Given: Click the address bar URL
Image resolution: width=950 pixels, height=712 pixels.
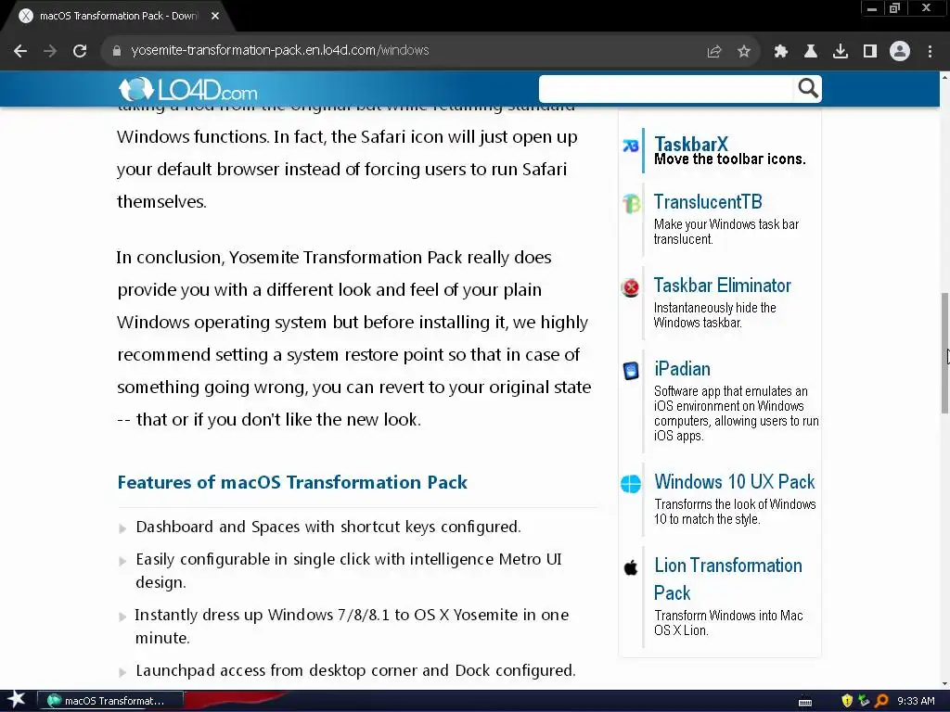Looking at the screenshot, I should [x=280, y=50].
